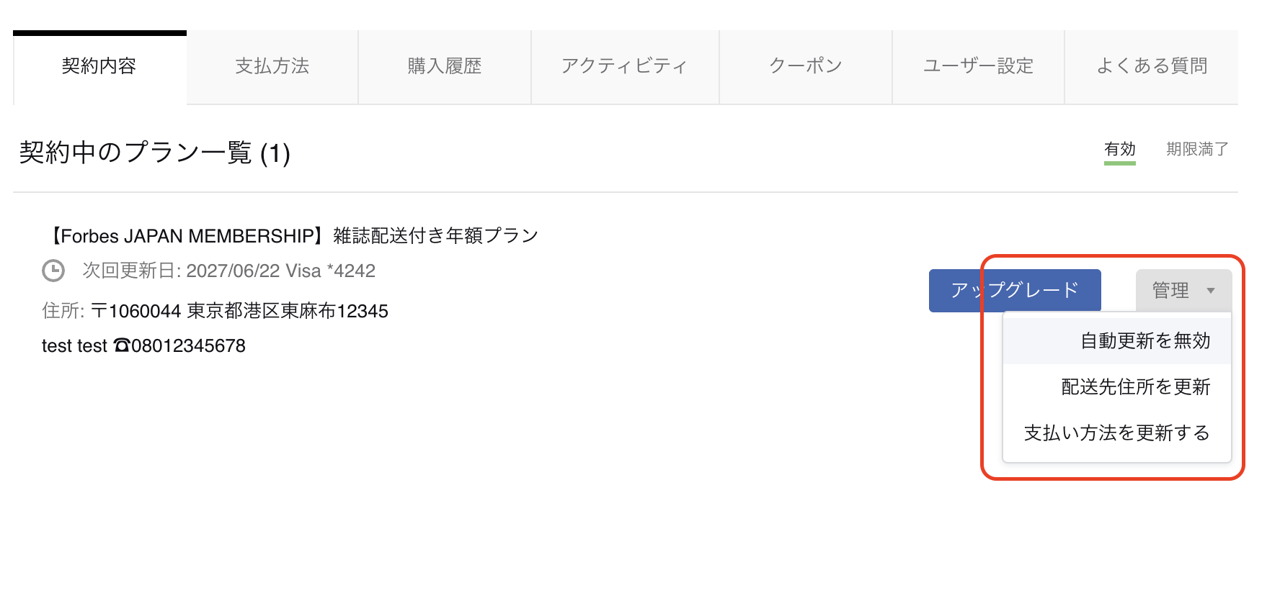1280x593 pixels.
Task: Click the clock icon beside next renewal date
Action: (53, 271)
